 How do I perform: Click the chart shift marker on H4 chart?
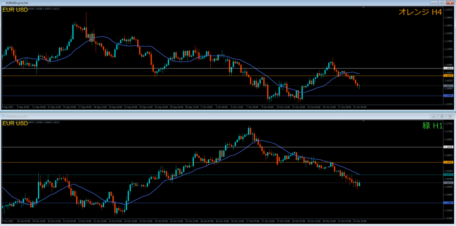point(364,7)
